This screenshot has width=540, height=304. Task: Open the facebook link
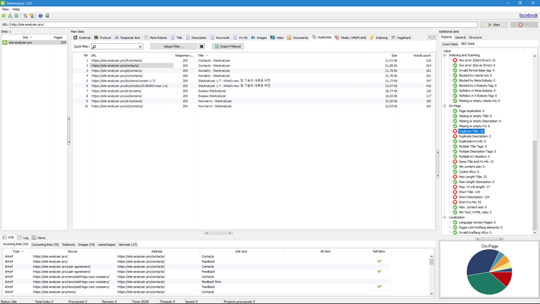tap(528, 15)
